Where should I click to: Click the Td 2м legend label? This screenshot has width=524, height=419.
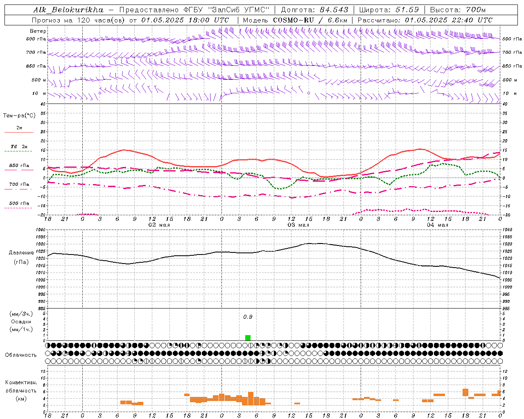[19, 146]
